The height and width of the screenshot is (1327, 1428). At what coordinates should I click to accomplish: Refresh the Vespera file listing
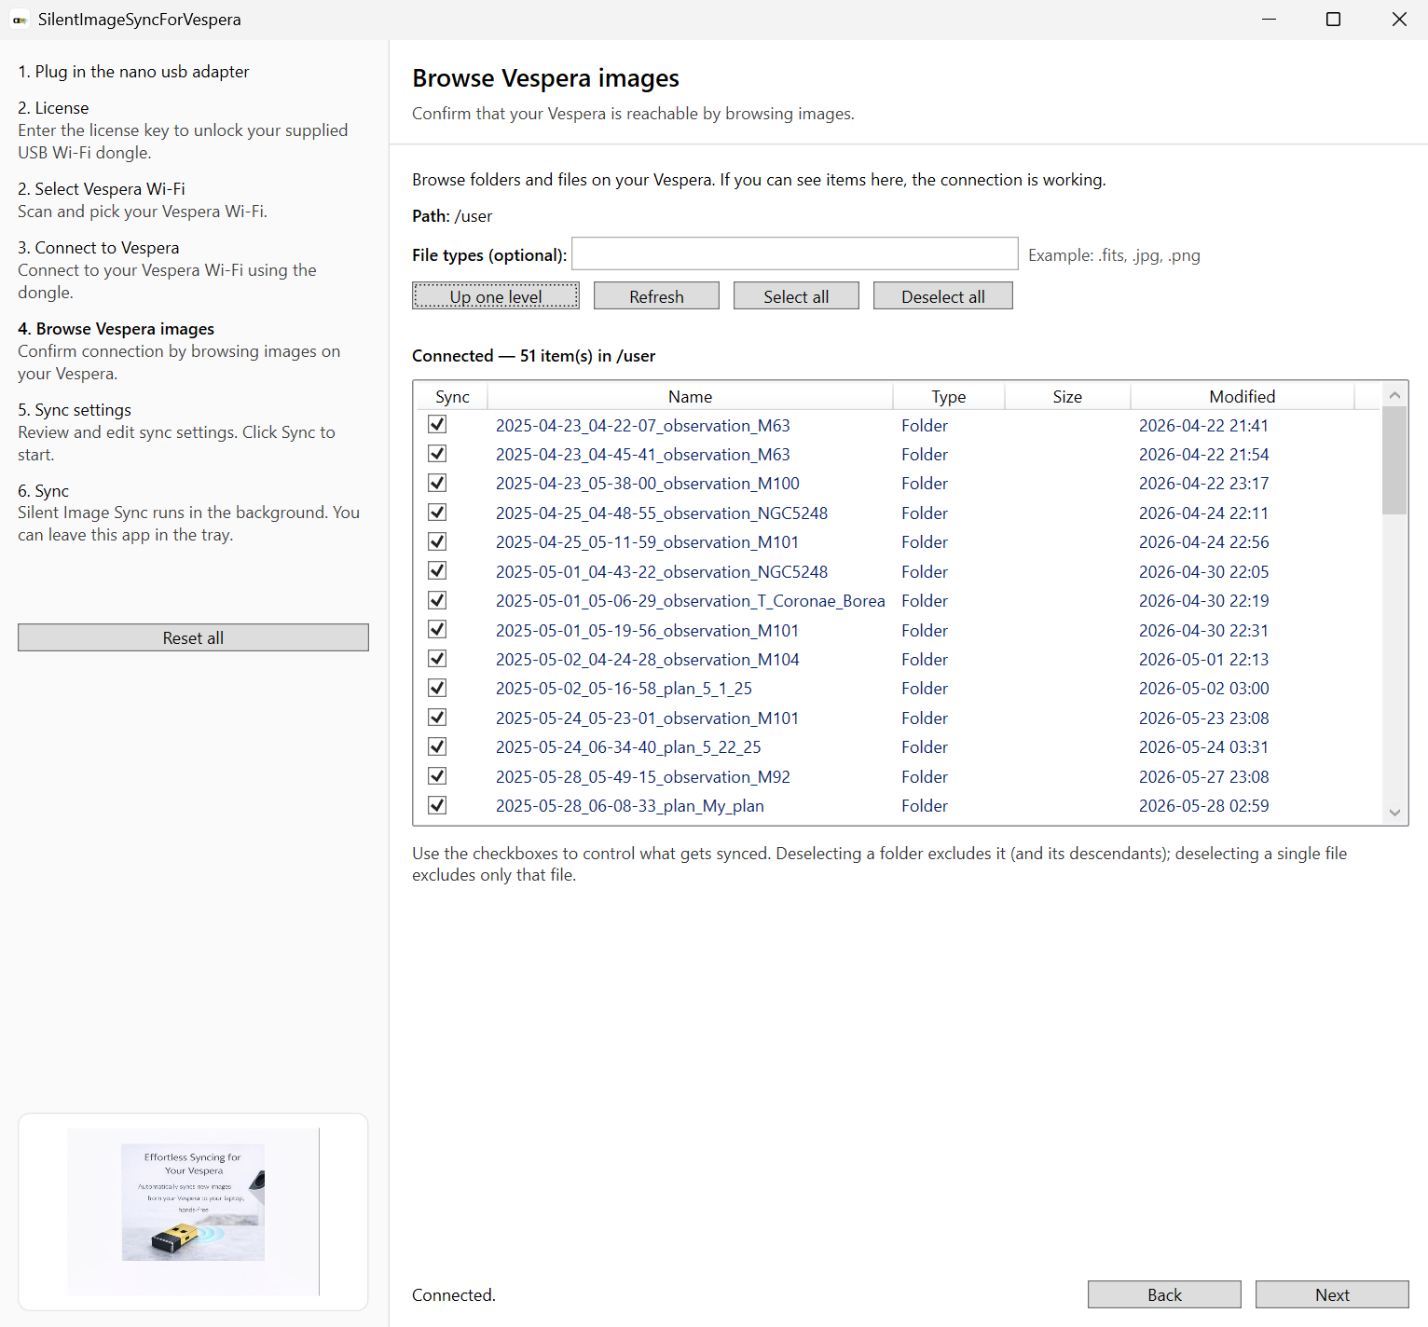(656, 296)
